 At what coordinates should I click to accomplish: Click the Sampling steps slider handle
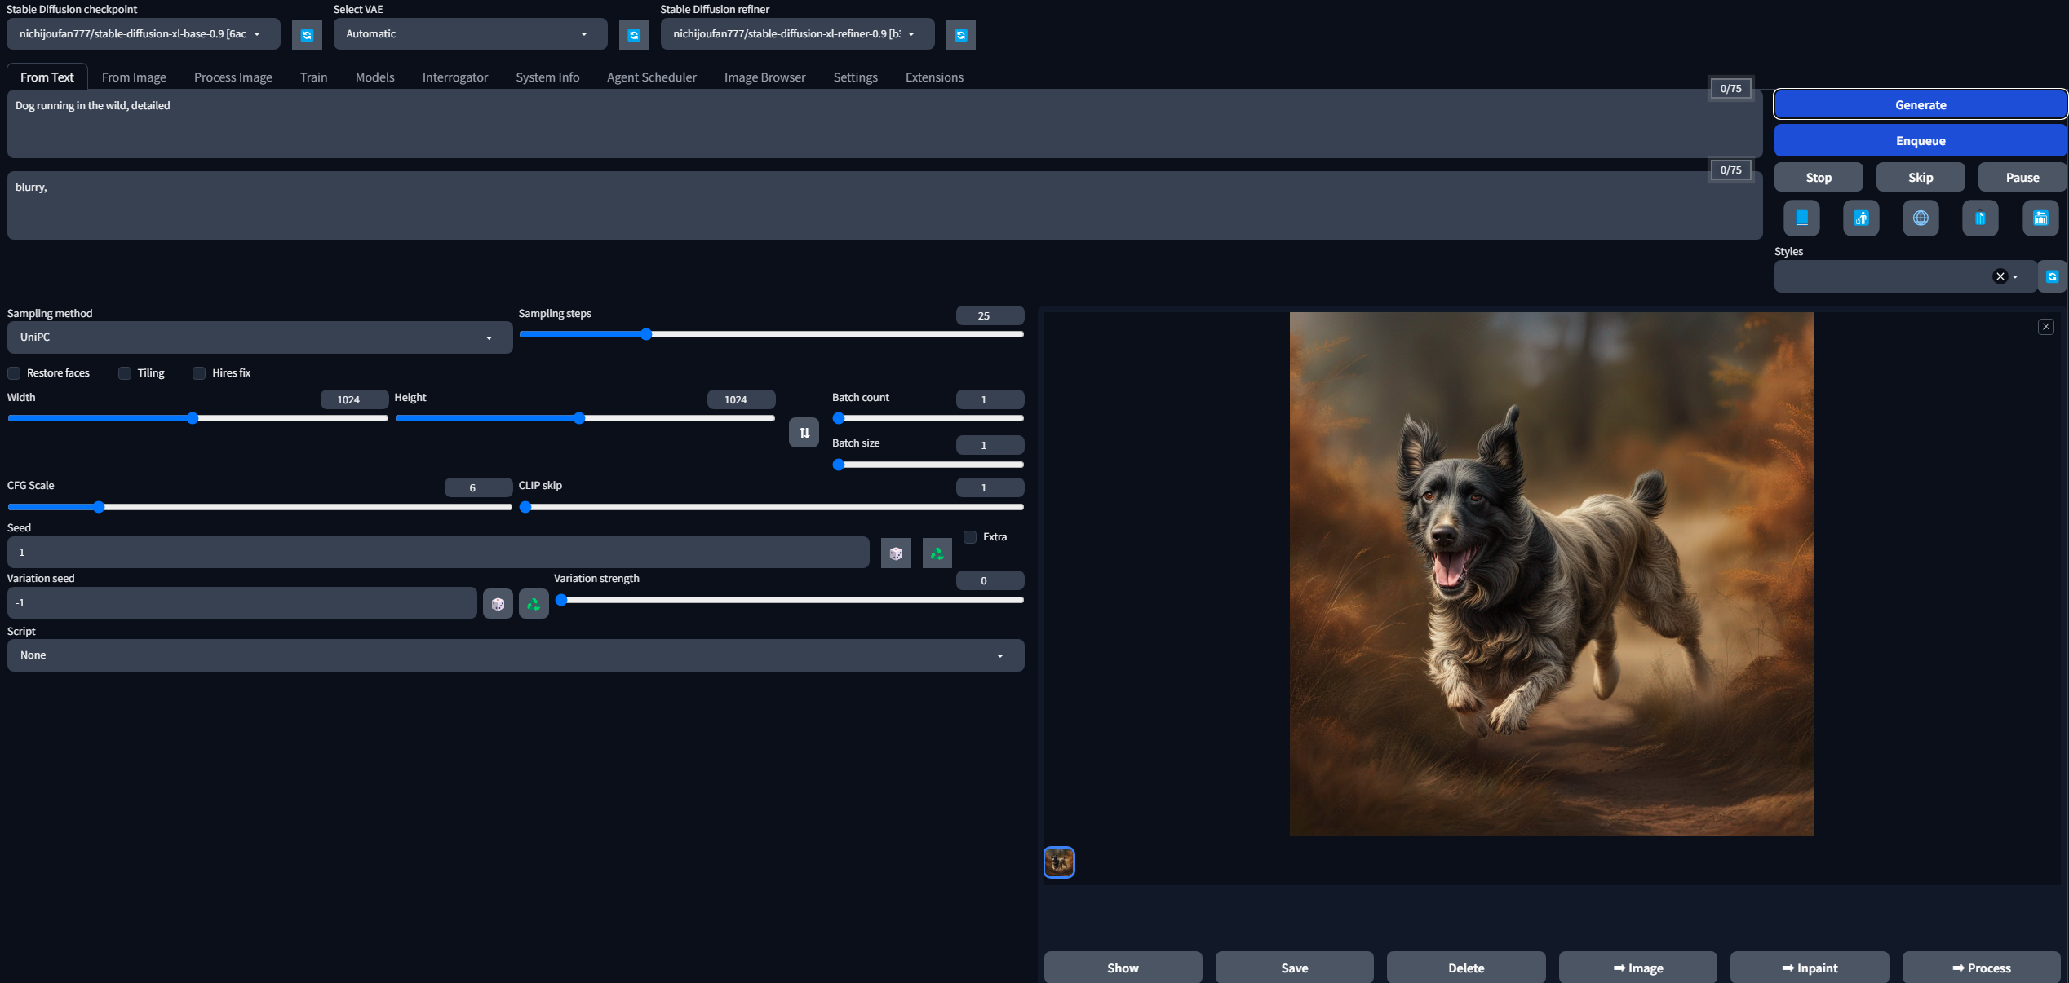646,334
